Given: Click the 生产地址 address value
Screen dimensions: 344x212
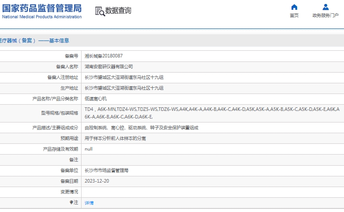Looking at the screenshot, I should (124, 88).
